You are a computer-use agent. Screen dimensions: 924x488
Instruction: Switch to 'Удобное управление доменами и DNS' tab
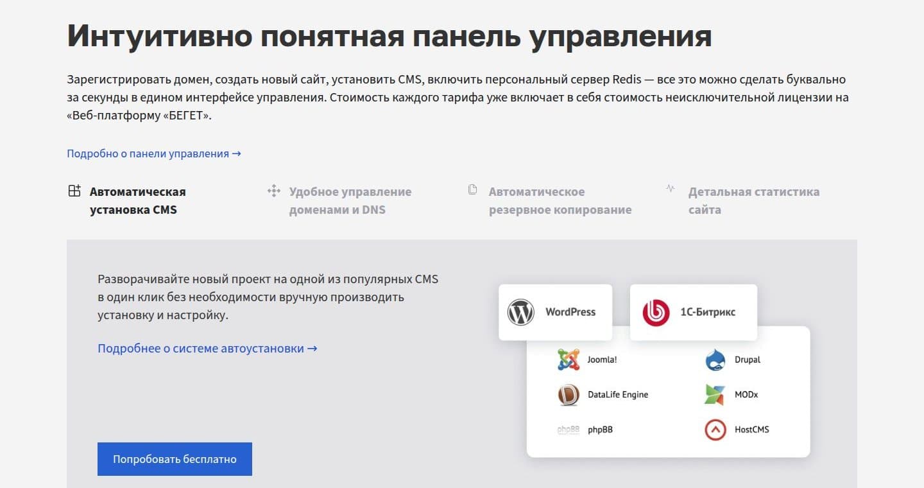(339, 200)
